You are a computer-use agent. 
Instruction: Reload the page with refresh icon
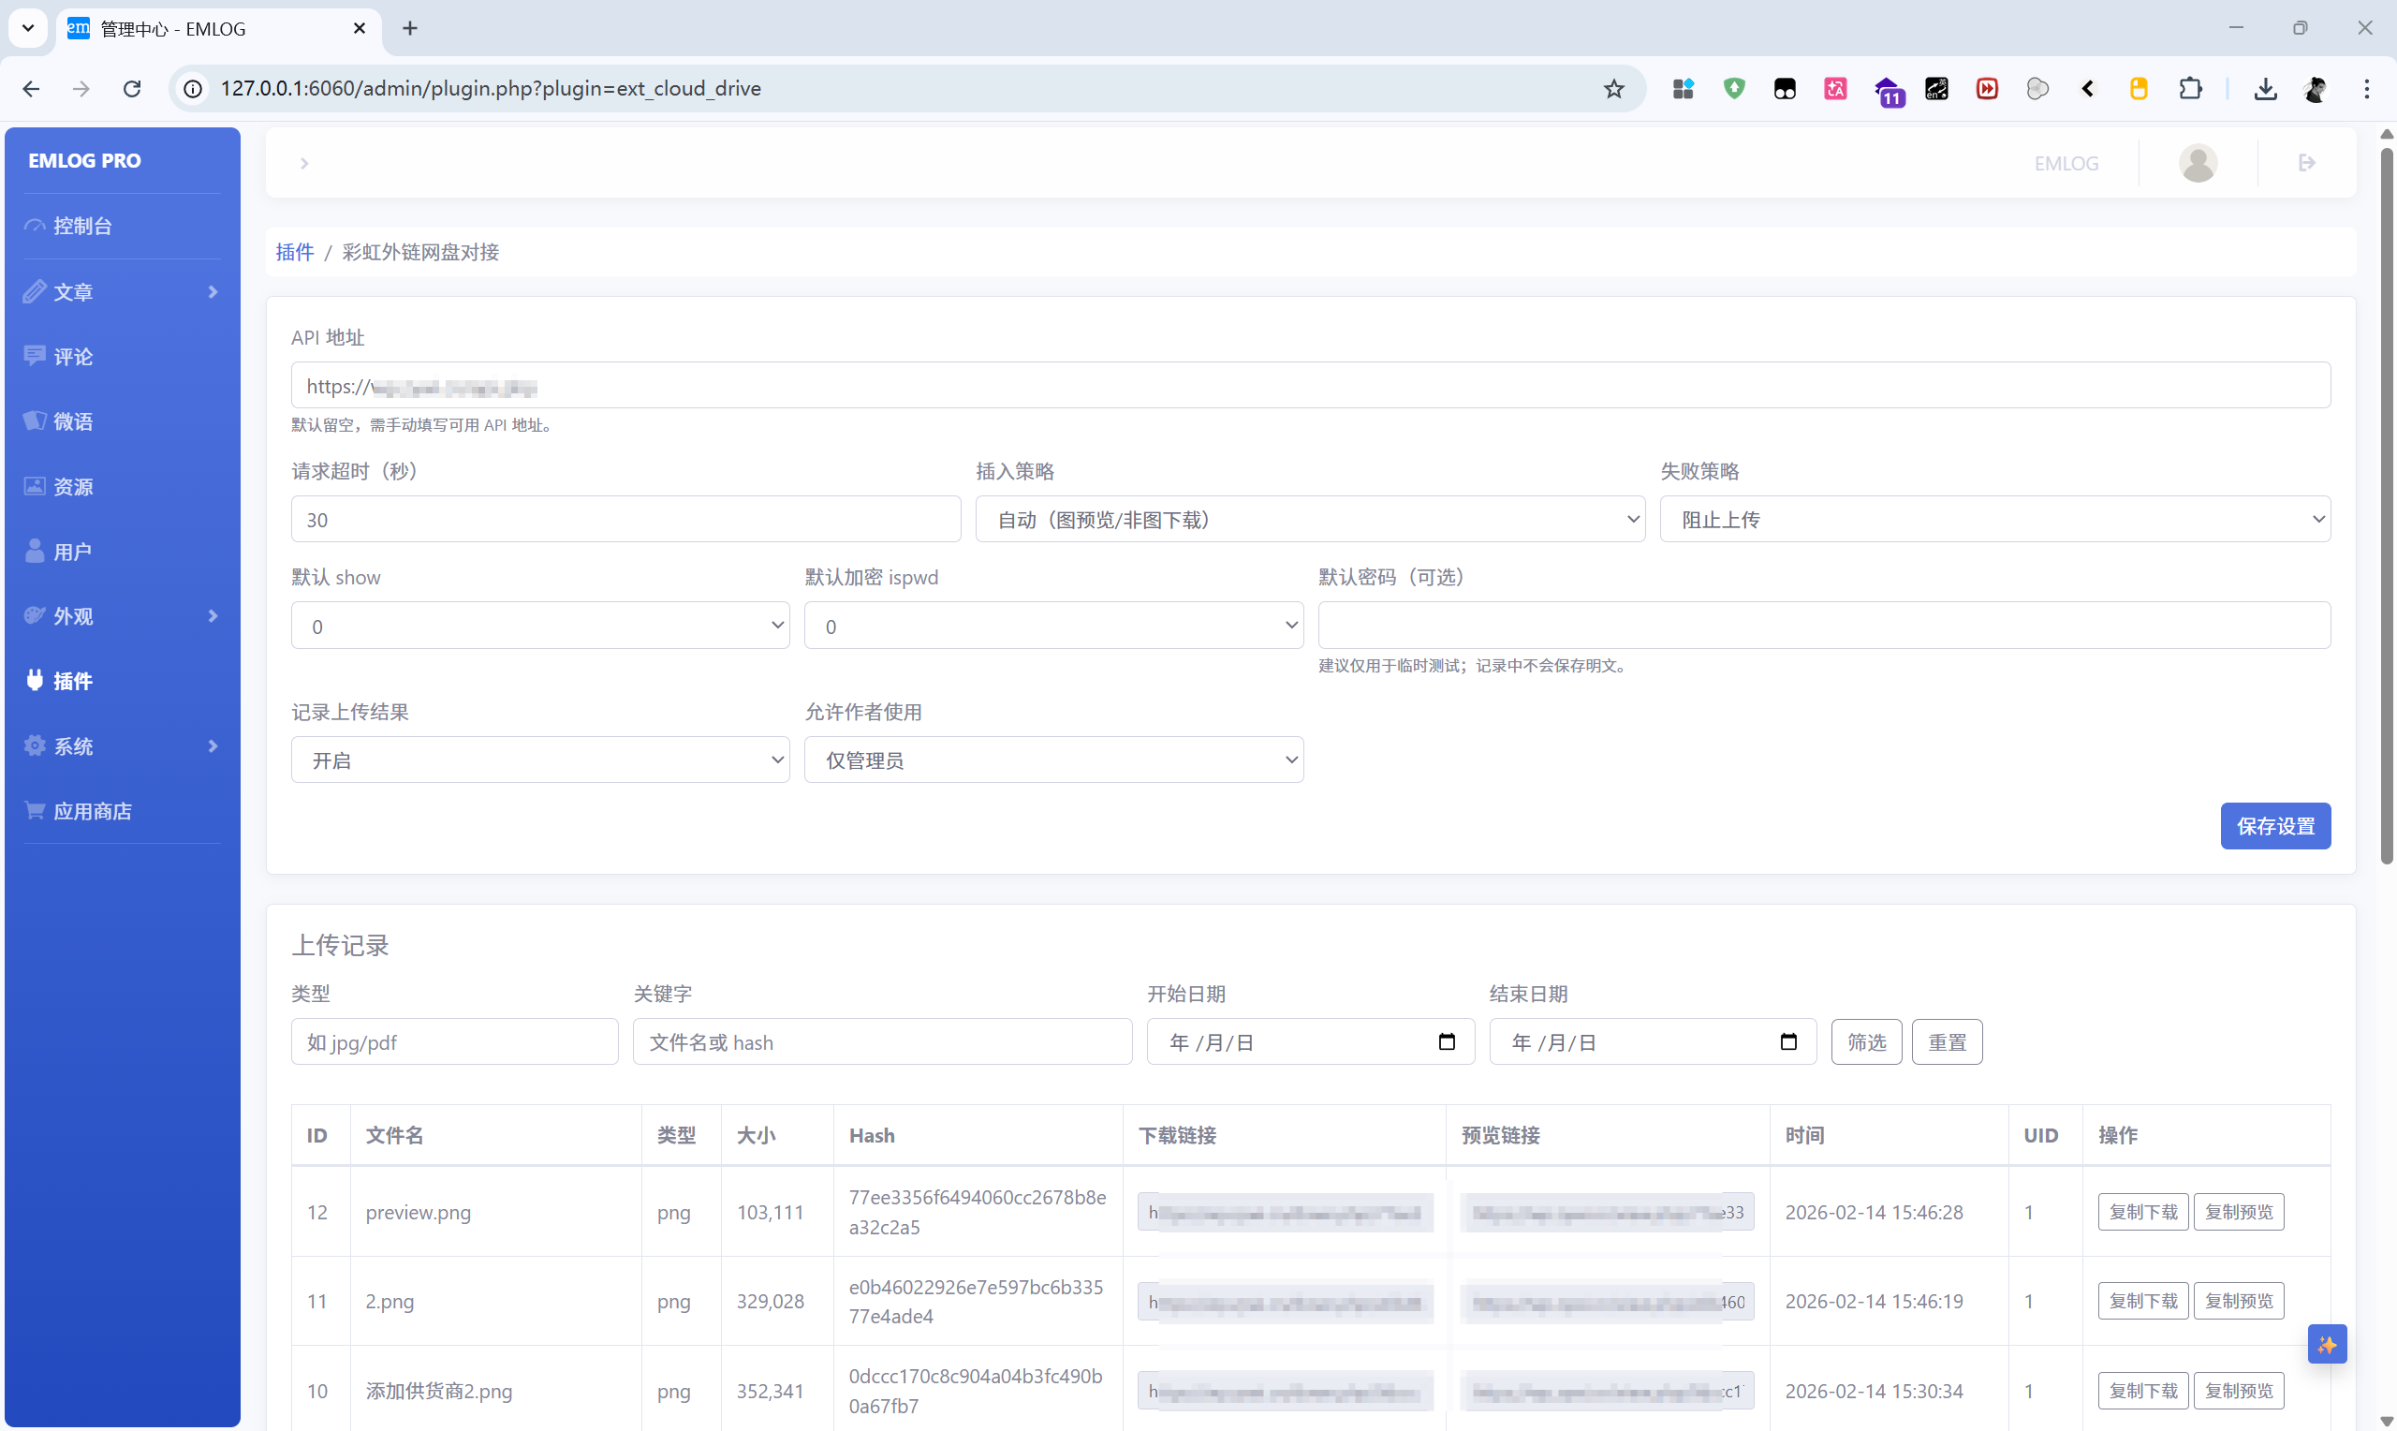point(132,89)
